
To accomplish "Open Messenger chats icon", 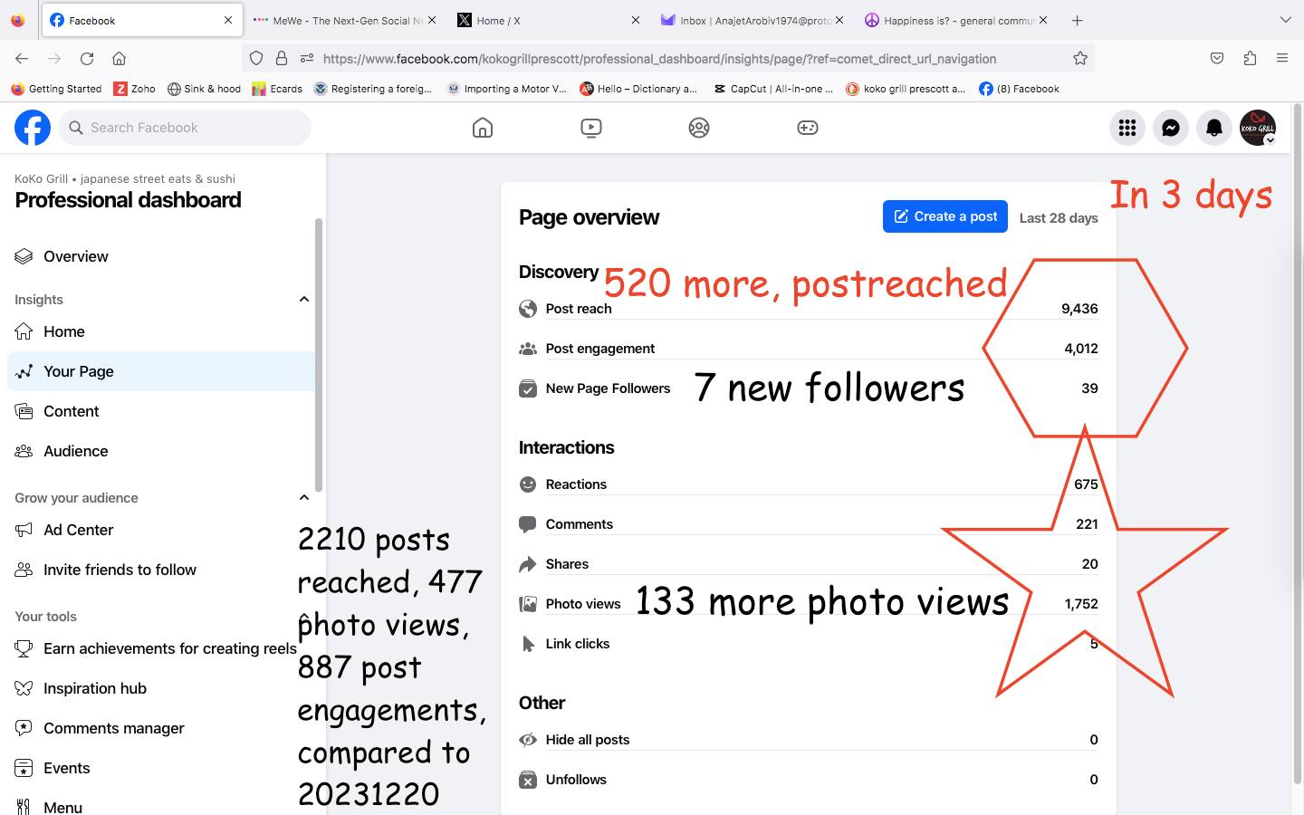I will 1171,128.
